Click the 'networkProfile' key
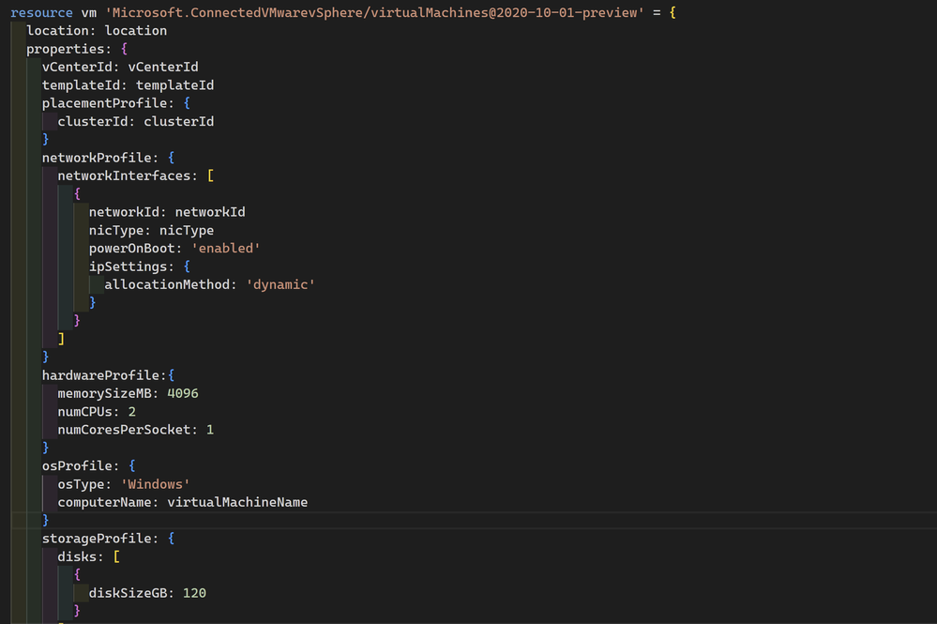 97,158
